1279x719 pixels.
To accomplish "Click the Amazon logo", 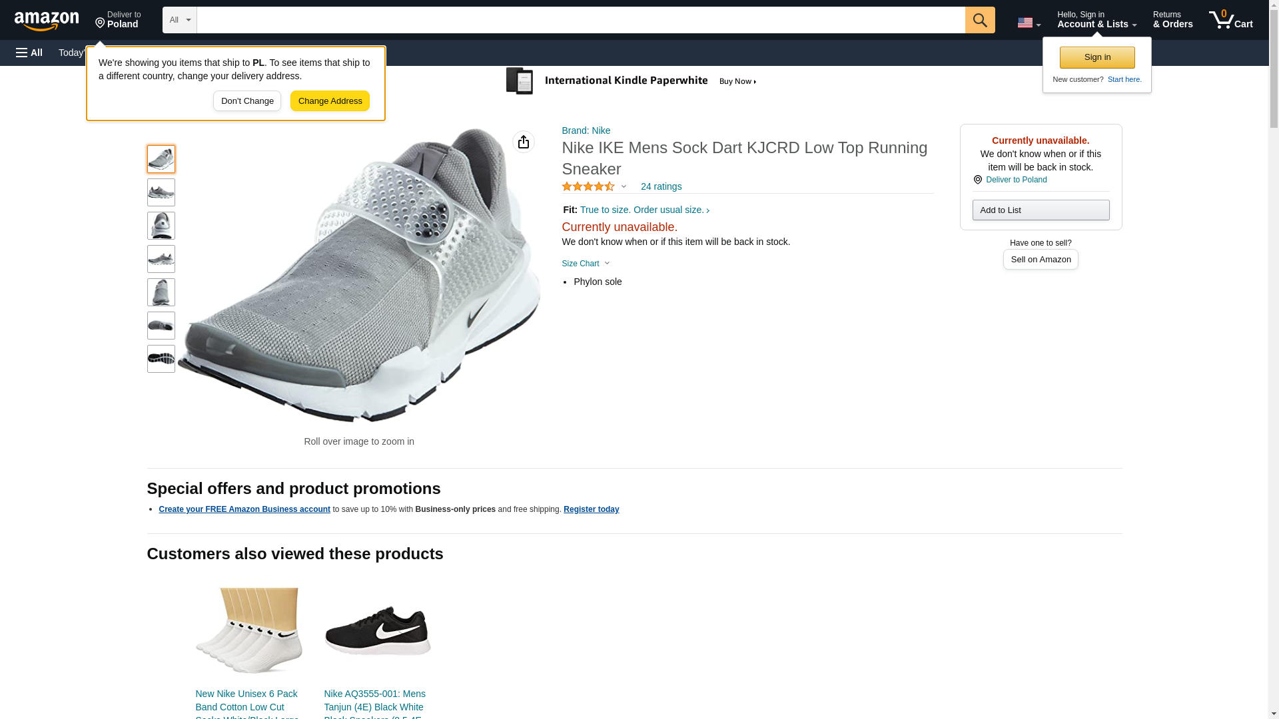I will click(47, 21).
